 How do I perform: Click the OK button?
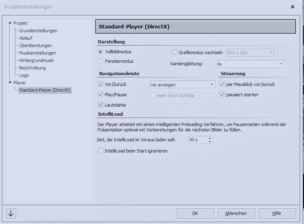point(195,213)
